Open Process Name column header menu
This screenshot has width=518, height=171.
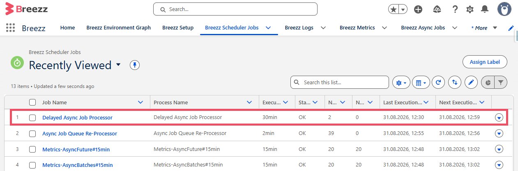249,102
